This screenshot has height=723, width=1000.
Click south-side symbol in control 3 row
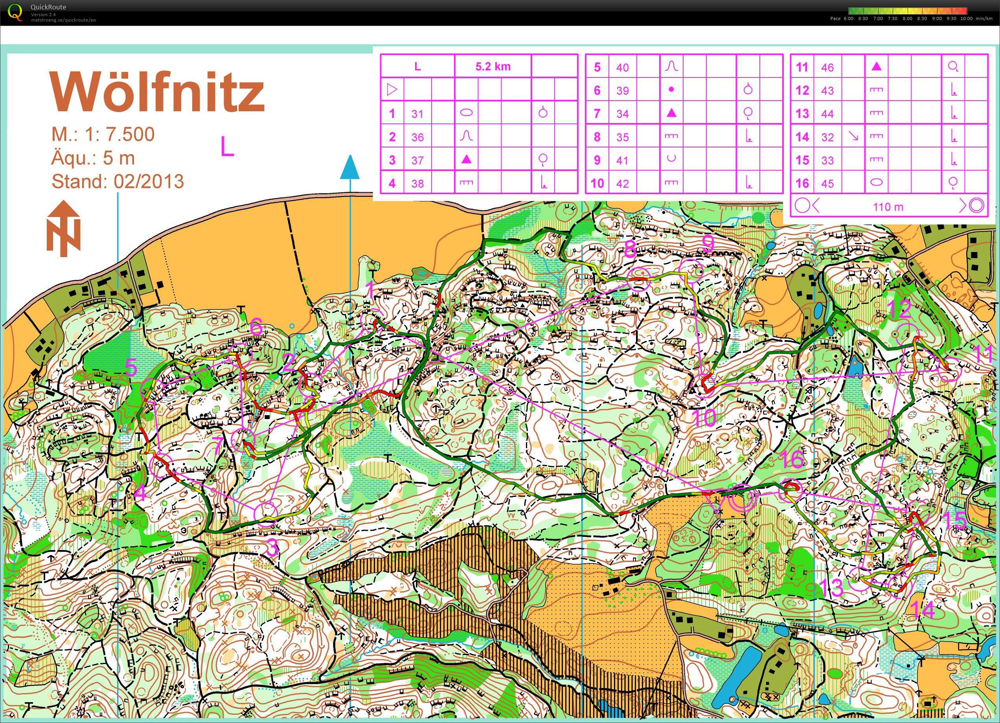(x=543, y=160)
